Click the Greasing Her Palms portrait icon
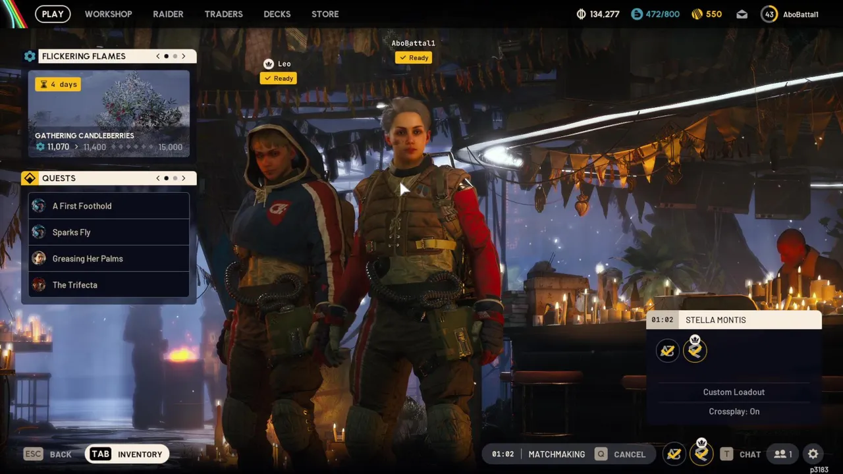The height and width of the screenshot is (474, 843). tap(39, 259)
